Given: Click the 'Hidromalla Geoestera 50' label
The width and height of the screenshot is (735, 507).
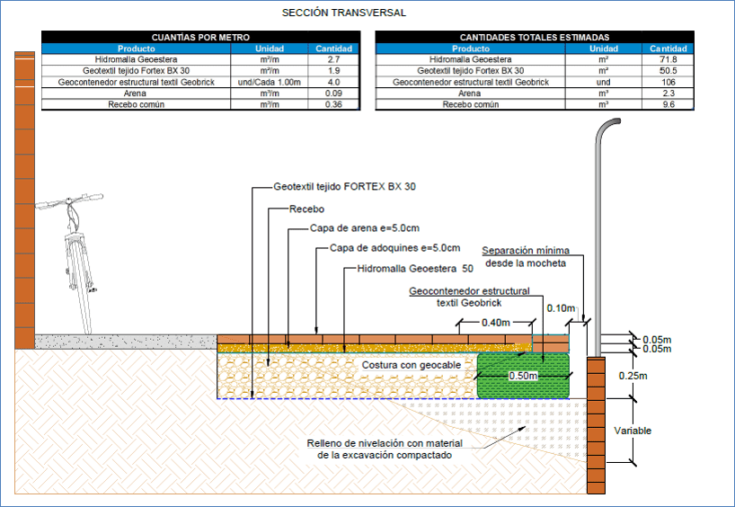Looking at the screenshot, I should (x=415, y=269).
